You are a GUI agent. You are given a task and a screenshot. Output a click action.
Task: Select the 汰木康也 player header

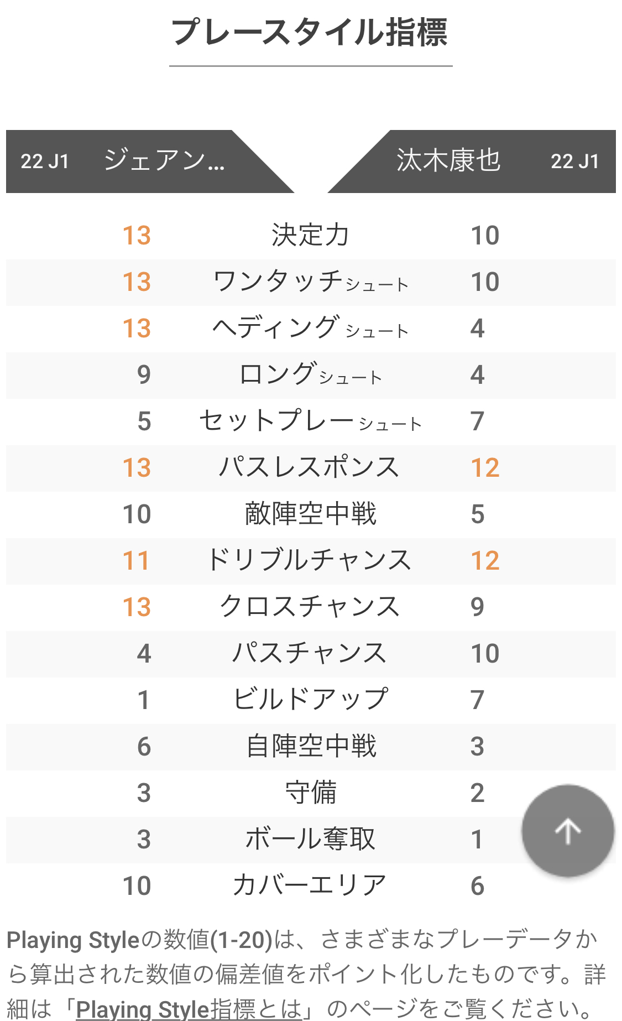(448, 161)
